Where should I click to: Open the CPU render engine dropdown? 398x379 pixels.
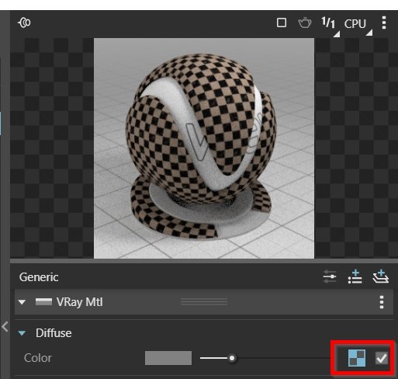(358, 26)
